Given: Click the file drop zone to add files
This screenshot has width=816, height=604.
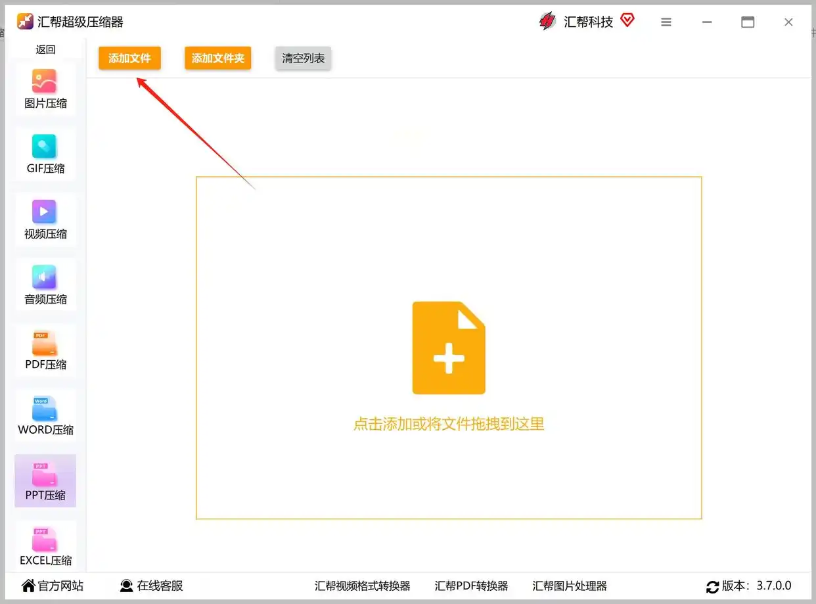Looking at the screenshot, I should (449, 348).
